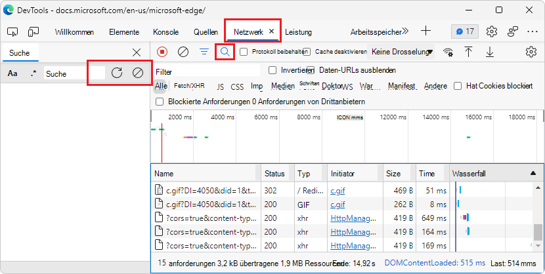Click the plus icon to add a tool
The width and height of the screenshot is (545, 274).
(425, 31)
